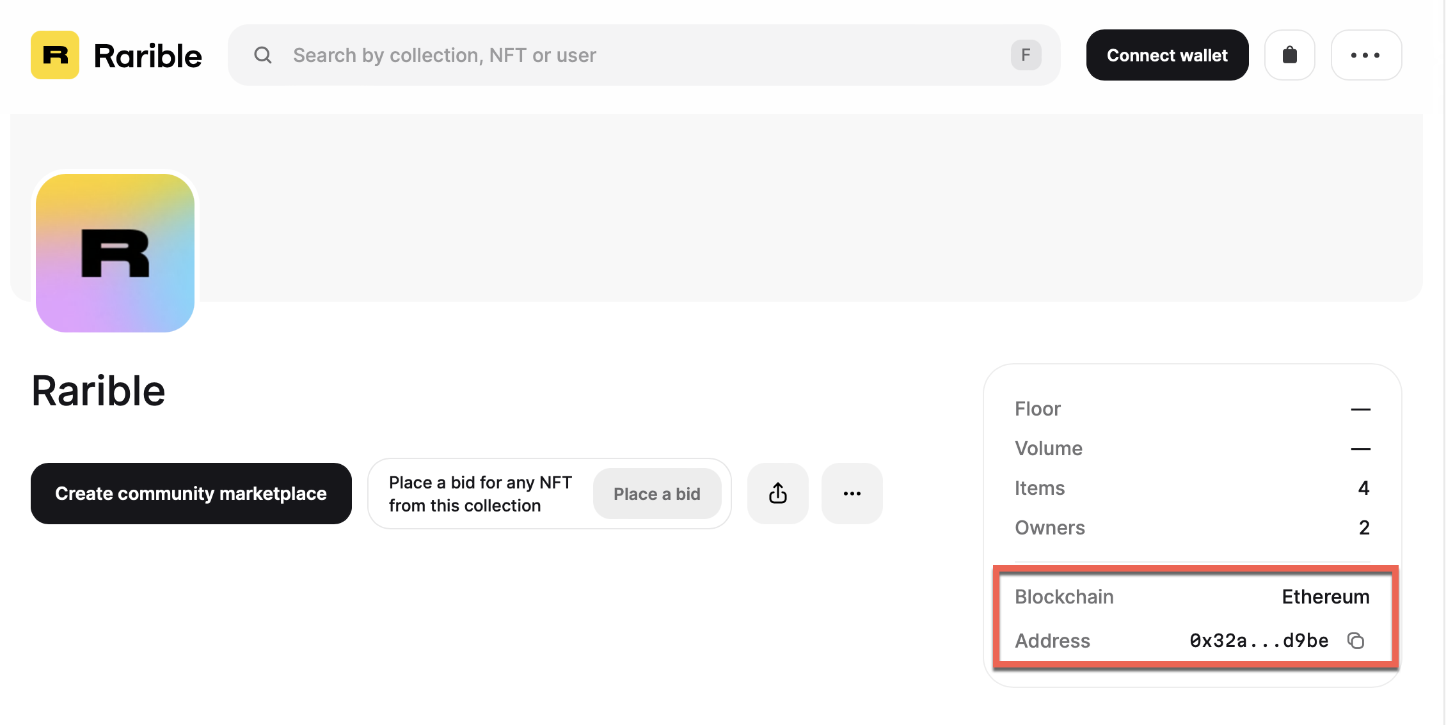Click the Place a bid button

point(657,494)
